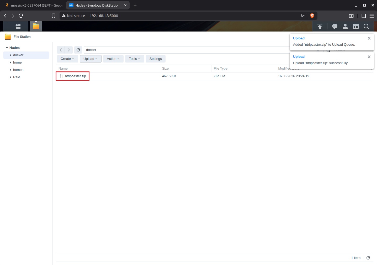The image size is (377, 265).
Task: Click the File Station title folder icon
Action: (8, 37)
